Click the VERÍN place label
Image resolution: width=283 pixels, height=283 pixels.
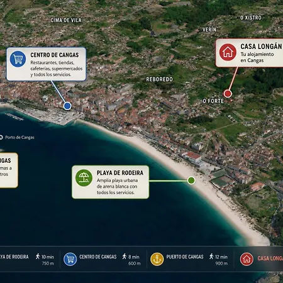209,30
